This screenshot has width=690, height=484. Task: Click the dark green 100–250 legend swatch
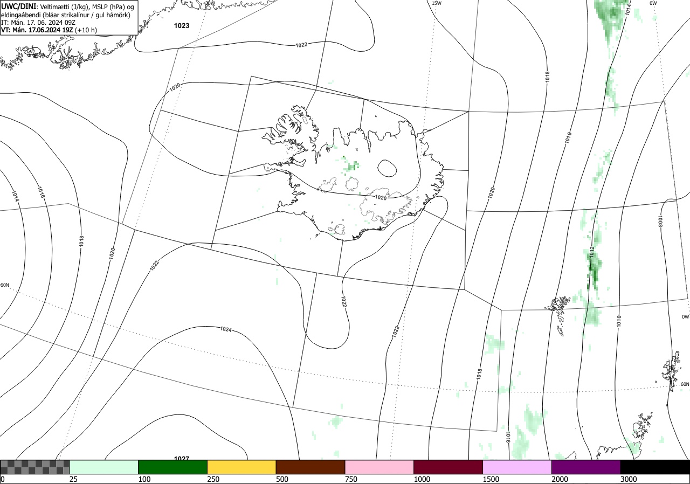(173, 467)
